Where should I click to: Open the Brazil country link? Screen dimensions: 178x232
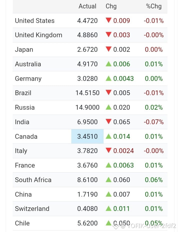coord(23,93)
